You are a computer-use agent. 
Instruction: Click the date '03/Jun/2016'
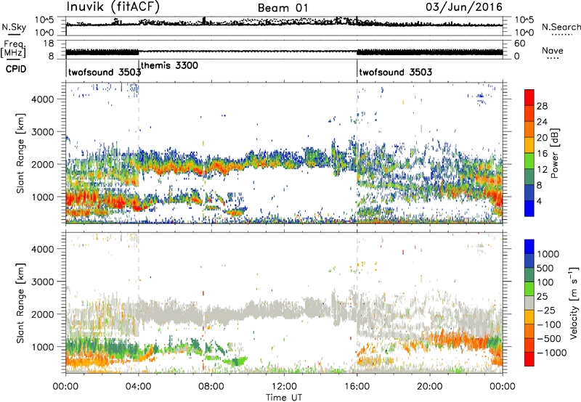[x=464, y=7]
